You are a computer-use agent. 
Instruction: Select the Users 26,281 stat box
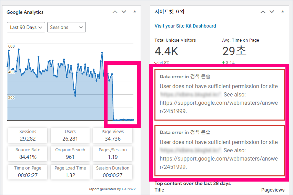coord(70,135)
